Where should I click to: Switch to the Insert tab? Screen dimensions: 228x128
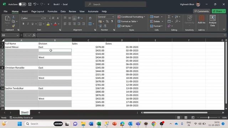click(x=25, y=11)
